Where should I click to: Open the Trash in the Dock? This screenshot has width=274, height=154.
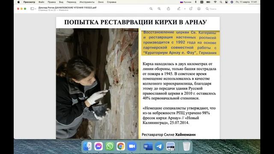pos(186,146)
